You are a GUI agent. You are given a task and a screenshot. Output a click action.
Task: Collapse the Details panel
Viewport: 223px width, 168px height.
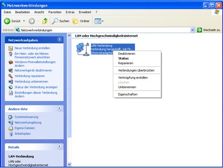tap(59, 147)
